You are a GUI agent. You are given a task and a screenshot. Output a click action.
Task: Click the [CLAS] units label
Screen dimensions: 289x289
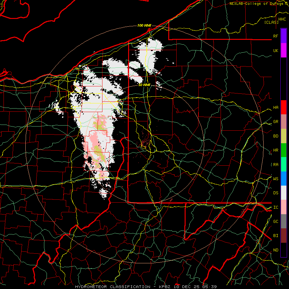pyautogui.click(x=271, y=22)
